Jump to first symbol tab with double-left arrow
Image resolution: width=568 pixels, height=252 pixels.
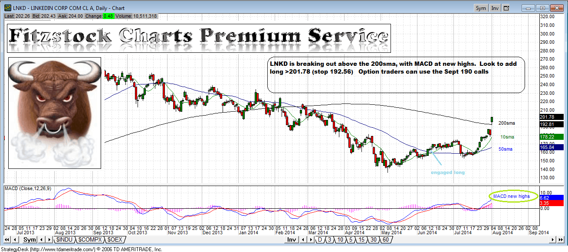pos(7,239)
